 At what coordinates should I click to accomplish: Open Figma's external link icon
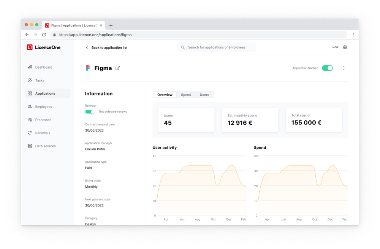(117, 68)
